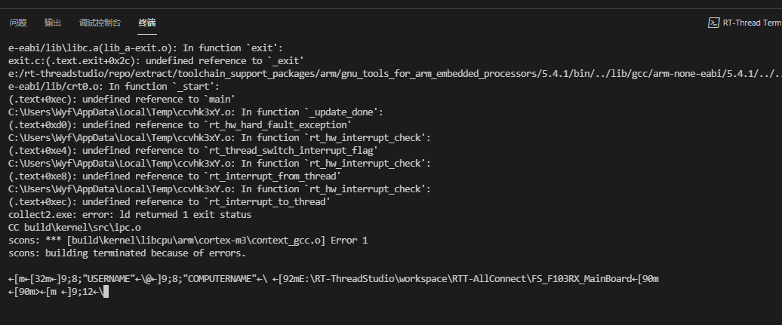The height and width of the screenshot is (325, 782).
Task: Click the rt_hw_hard_fault_exception reference line
Action: (x=180, y=125)
